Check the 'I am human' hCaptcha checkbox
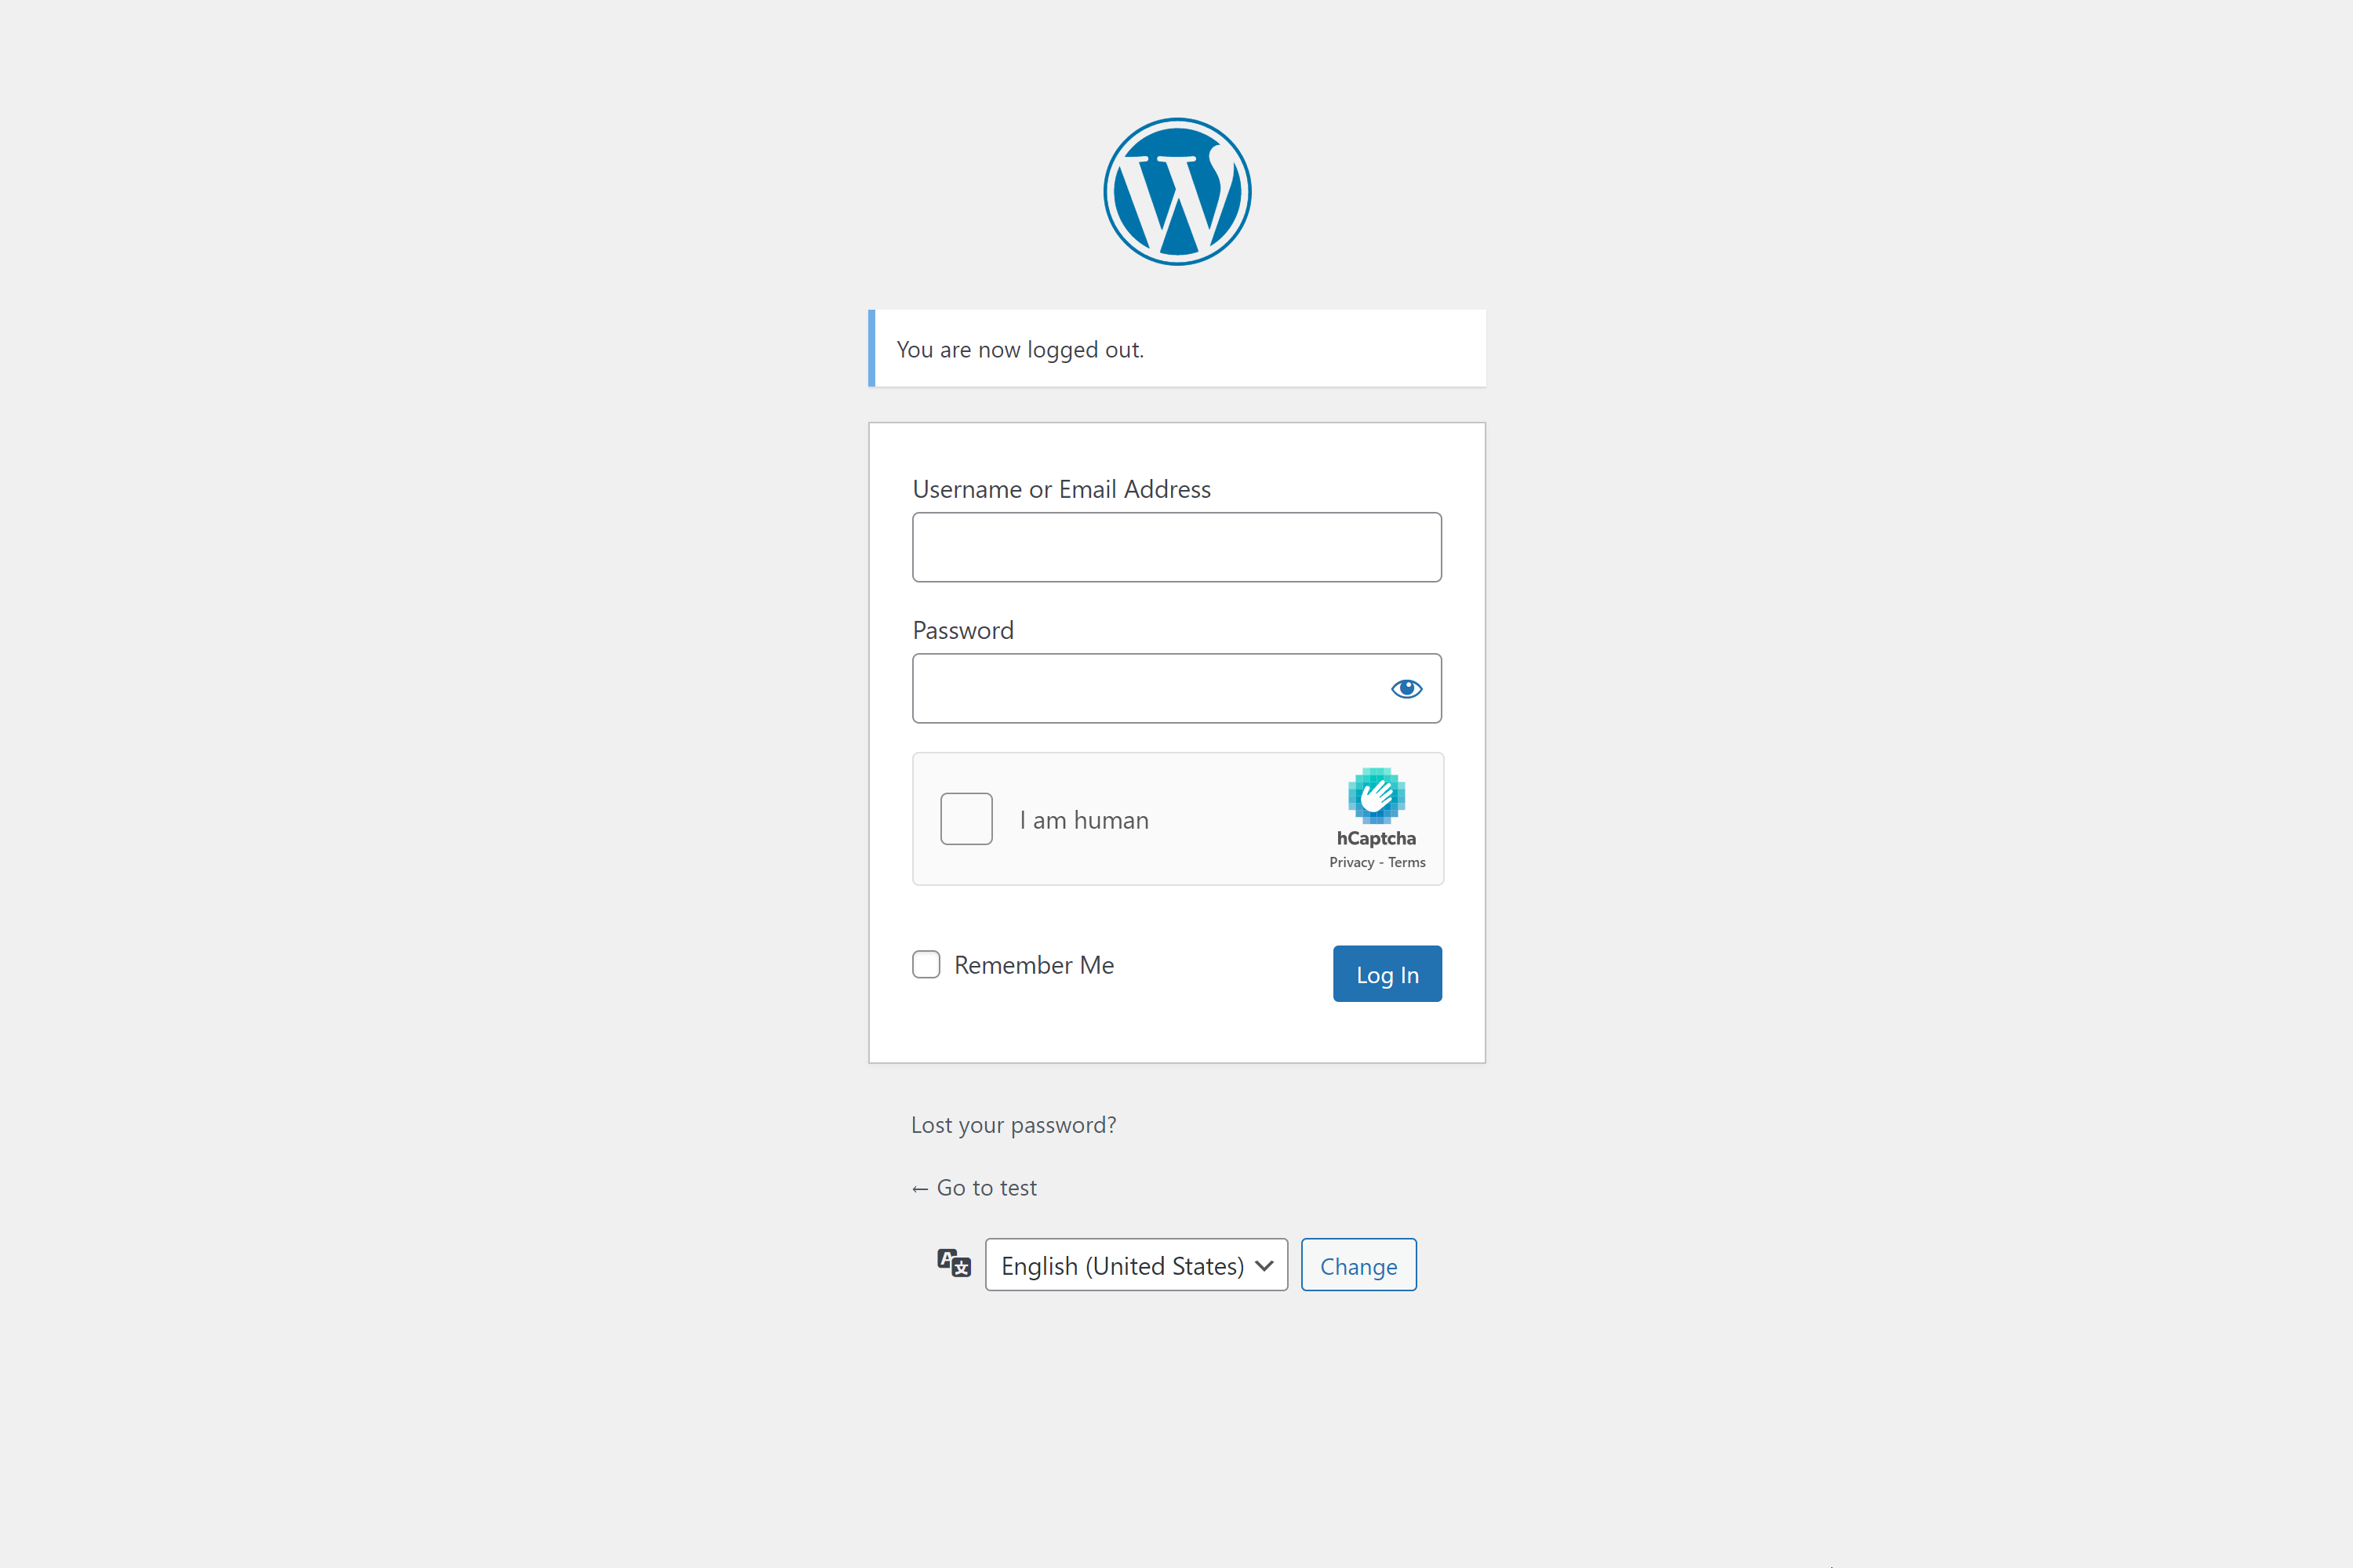Viewport: 2353px width, 1568px height. click(x=965, y=819)
